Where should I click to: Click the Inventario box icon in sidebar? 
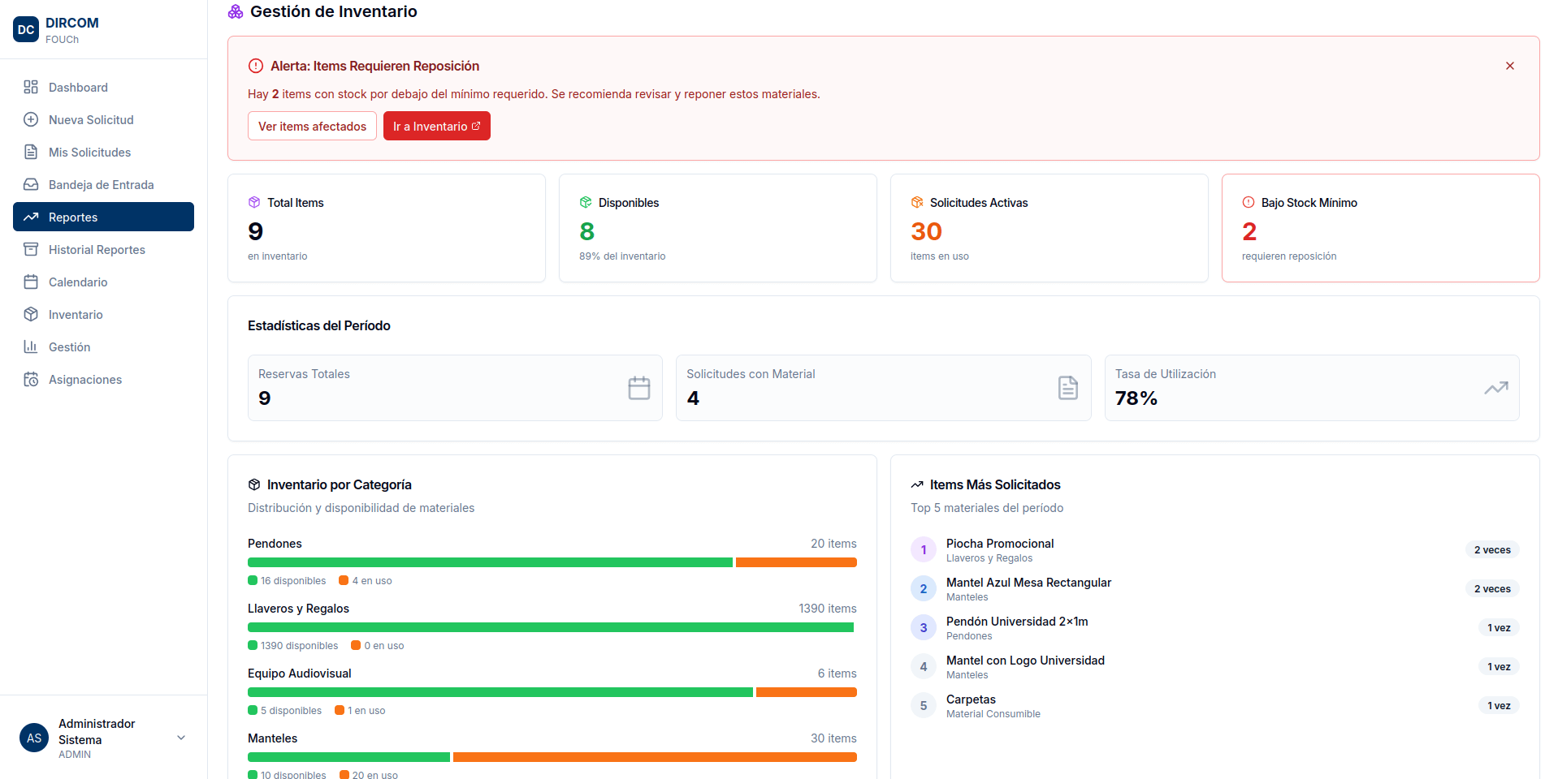(x=31, y=314)
